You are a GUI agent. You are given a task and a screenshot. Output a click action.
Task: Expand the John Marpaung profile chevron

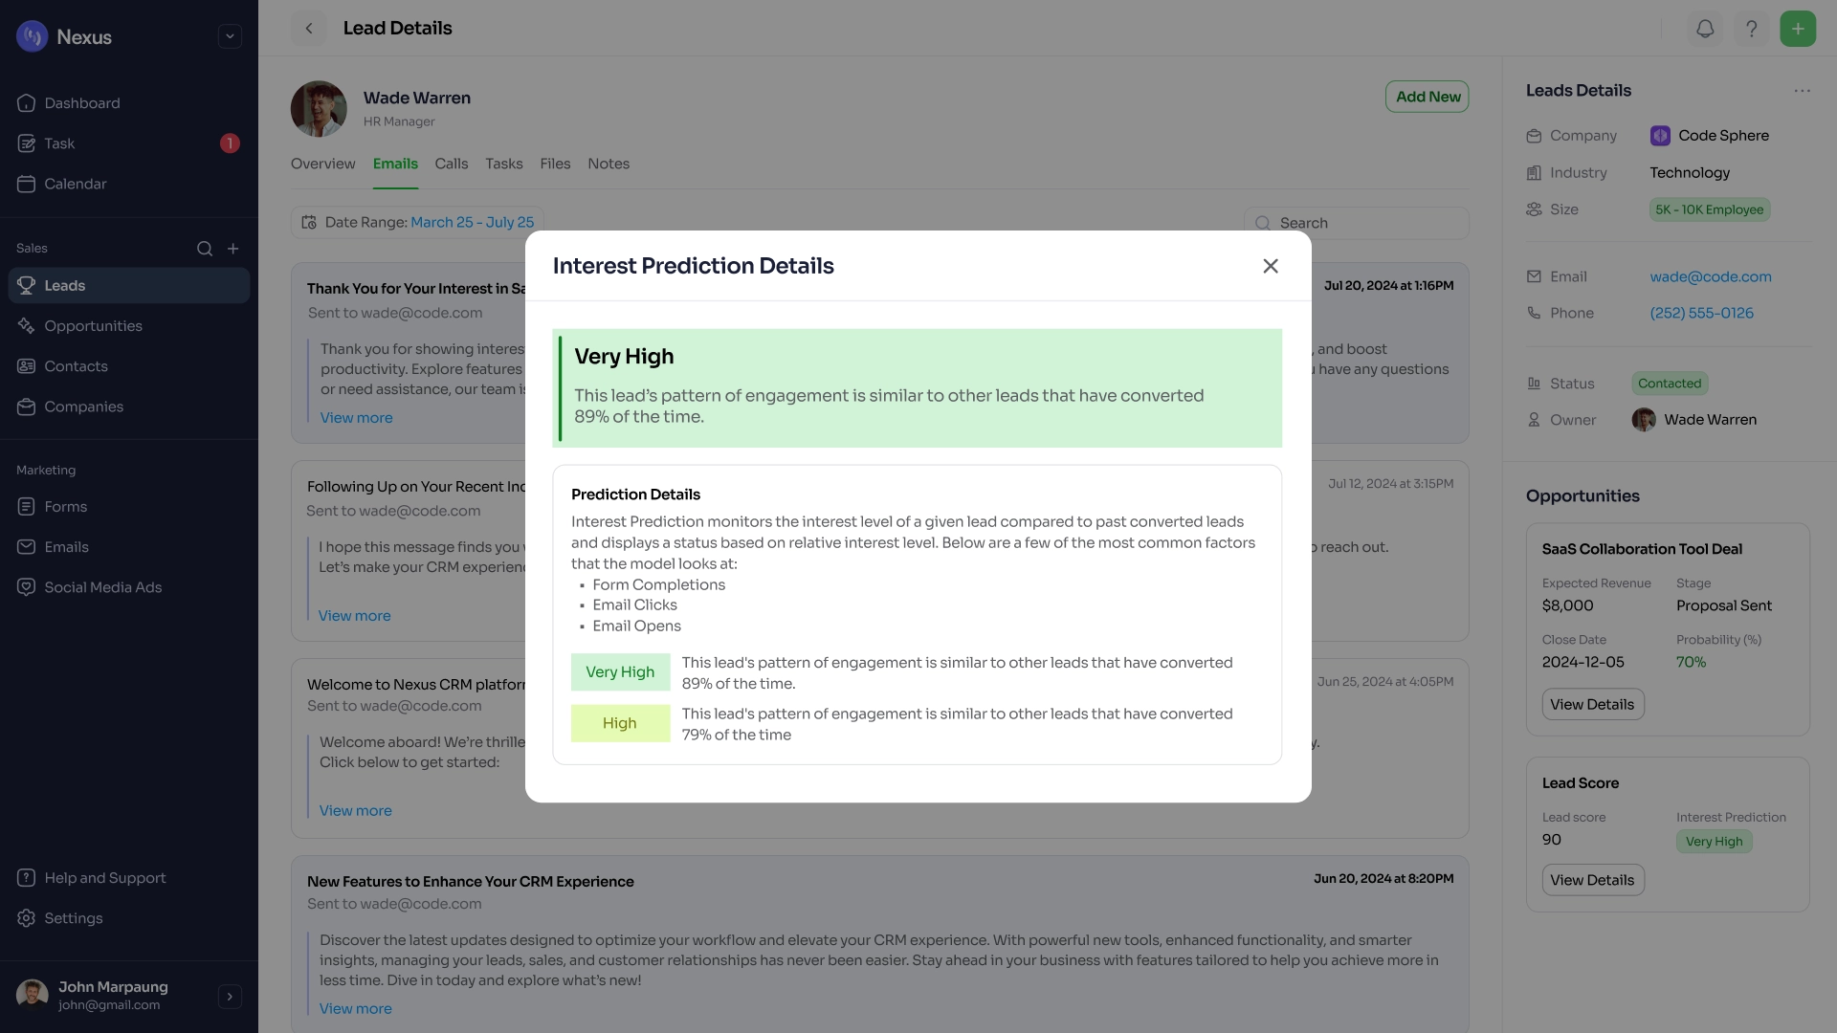(x=230, y=997)
